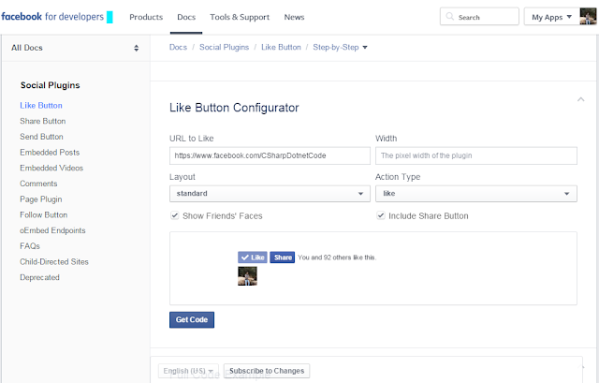Open the Docs menu
Viewport: 599px width, 383px height.
186,17
